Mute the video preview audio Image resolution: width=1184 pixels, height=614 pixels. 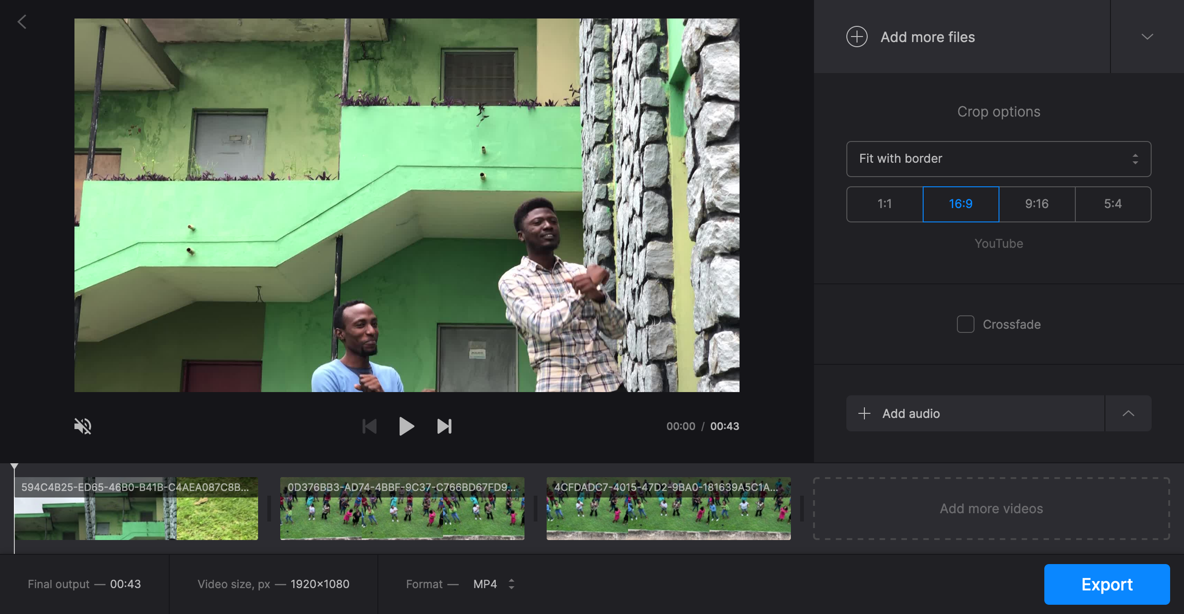pyautogui.click(x=82, y=426)
